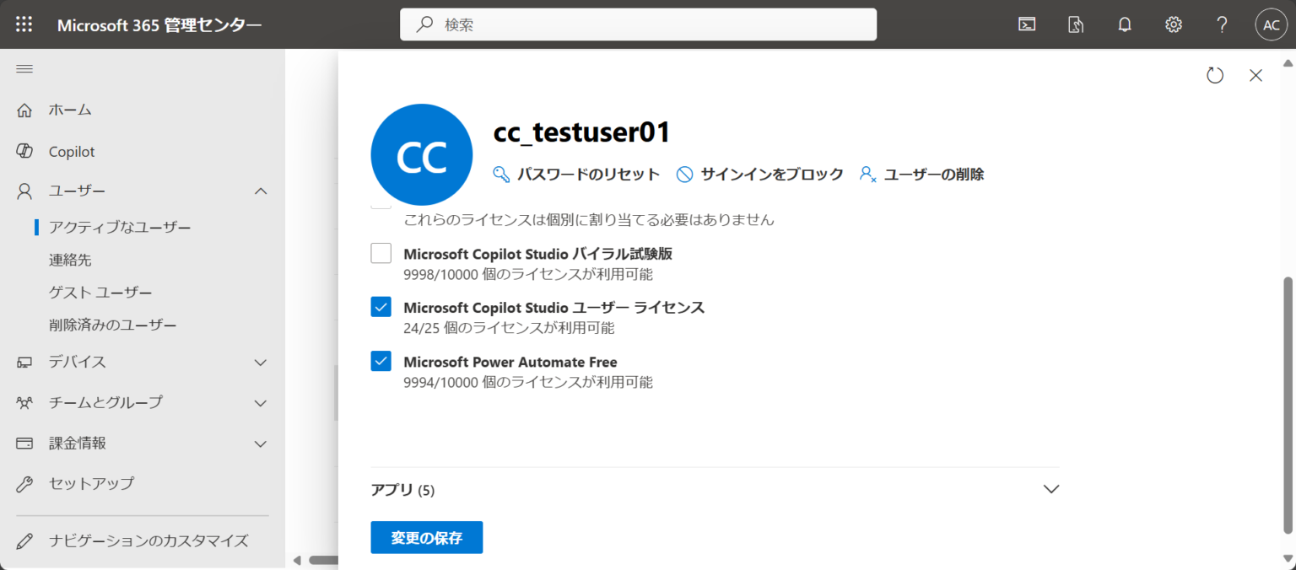Viewport: 1296px width, 570px height.
Task: Click inside the 検索 search field
Action: (638, 24)
